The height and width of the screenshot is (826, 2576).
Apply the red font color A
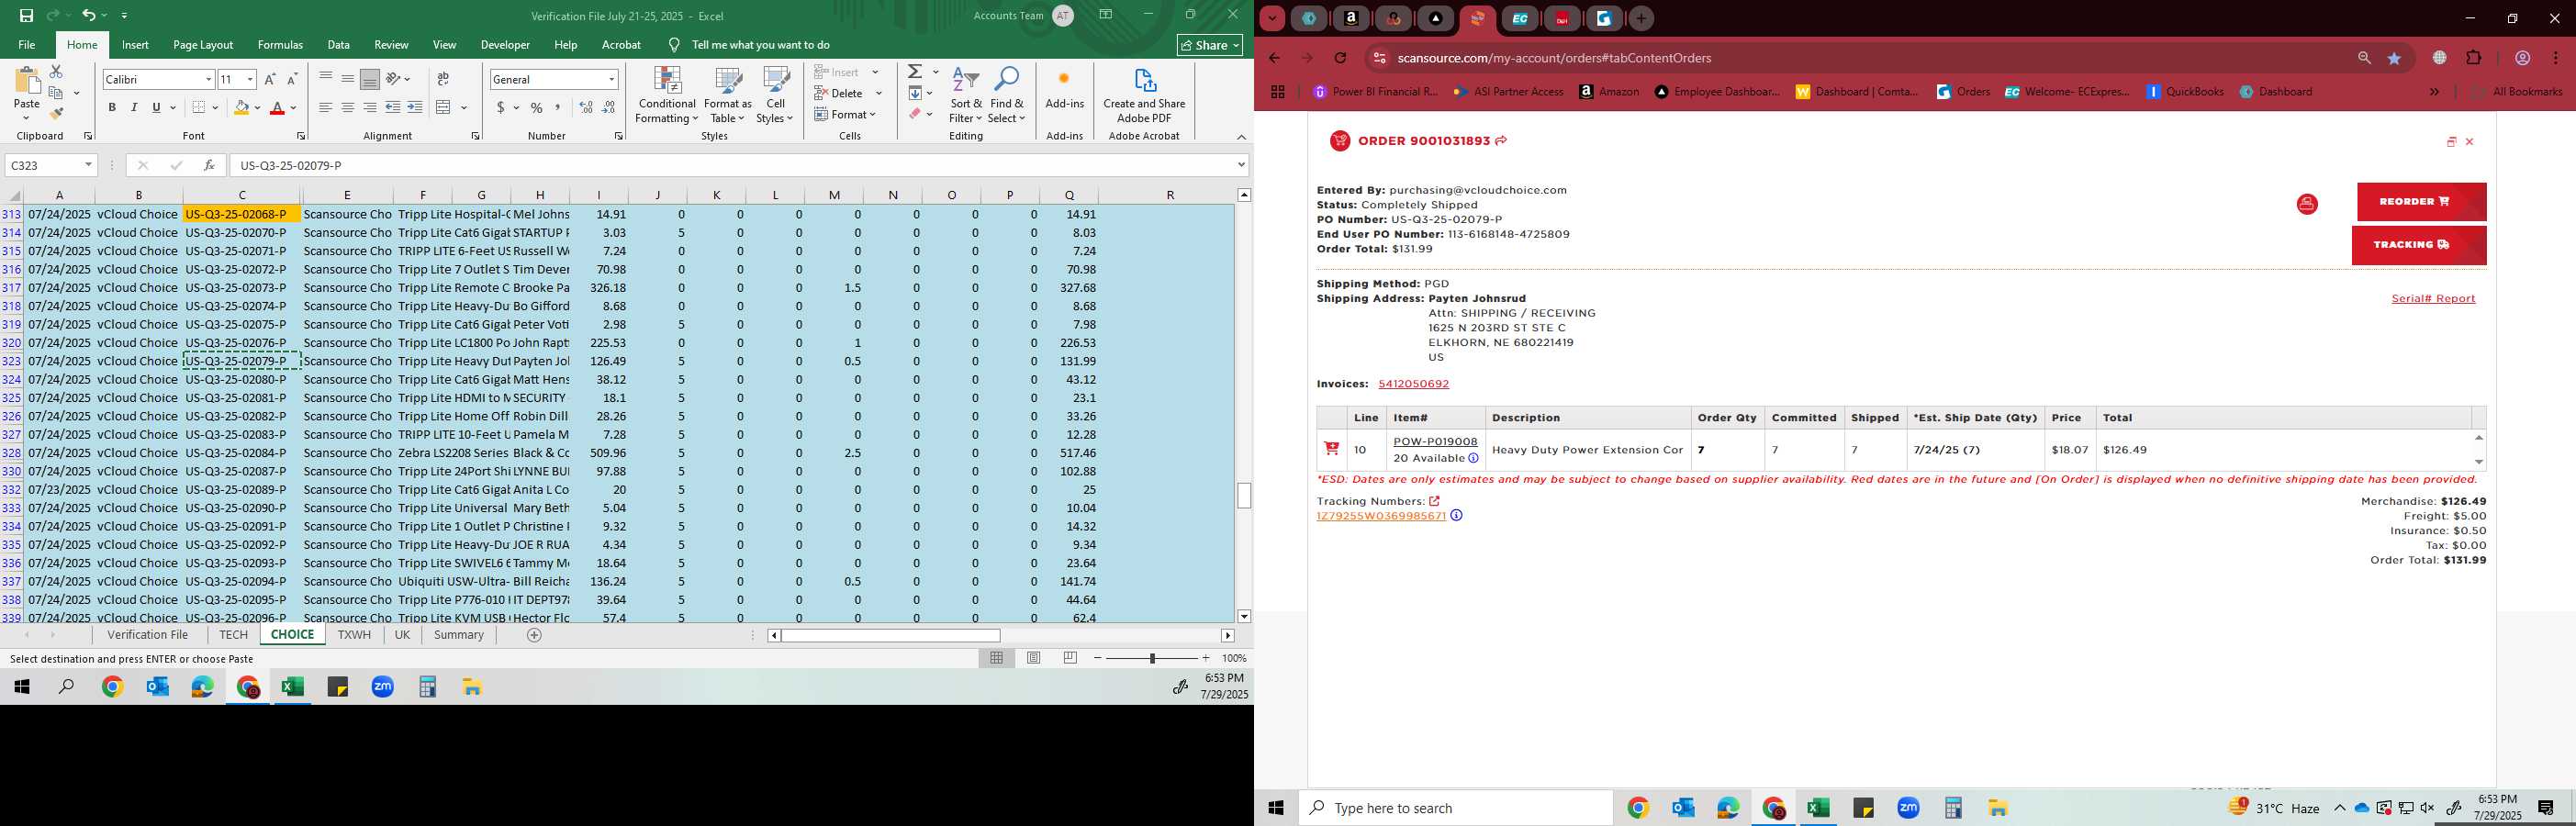click(278, 108)
